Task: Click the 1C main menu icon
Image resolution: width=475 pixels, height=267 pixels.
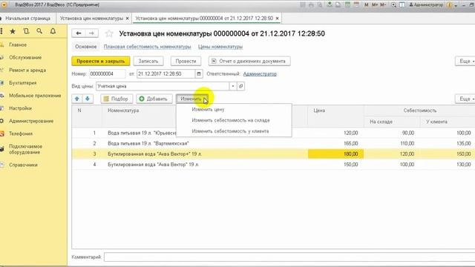Action: (x=4, y=5)
